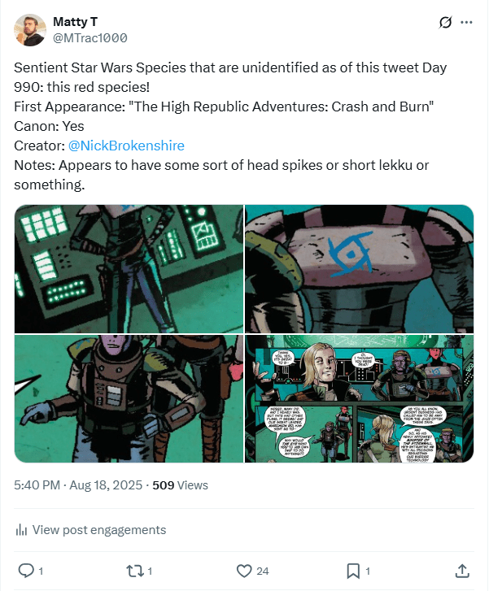Open the comic page panel image

359,399
